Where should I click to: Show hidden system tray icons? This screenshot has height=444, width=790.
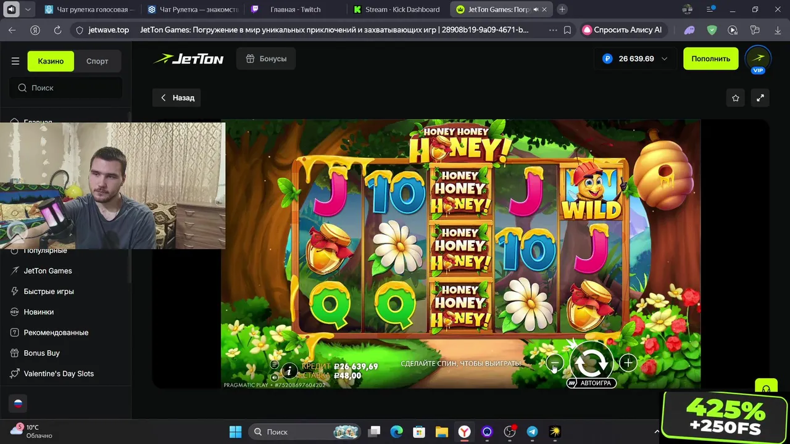pos(657,432)
